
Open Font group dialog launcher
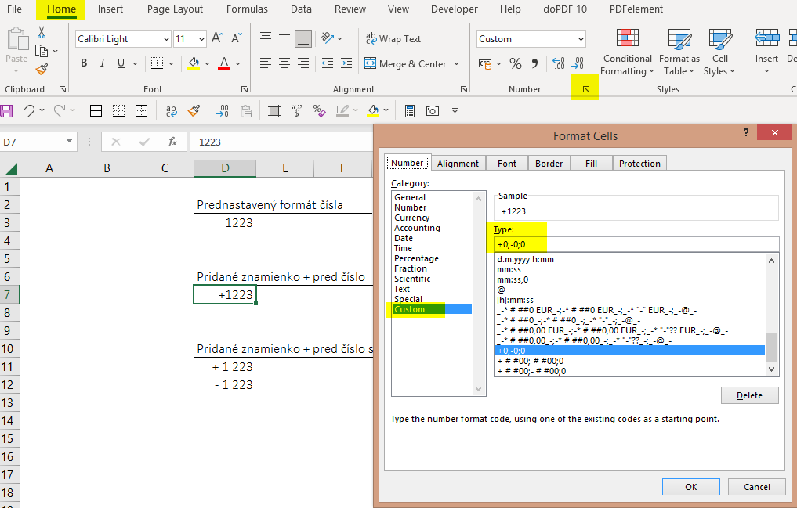tap(245, 89)
